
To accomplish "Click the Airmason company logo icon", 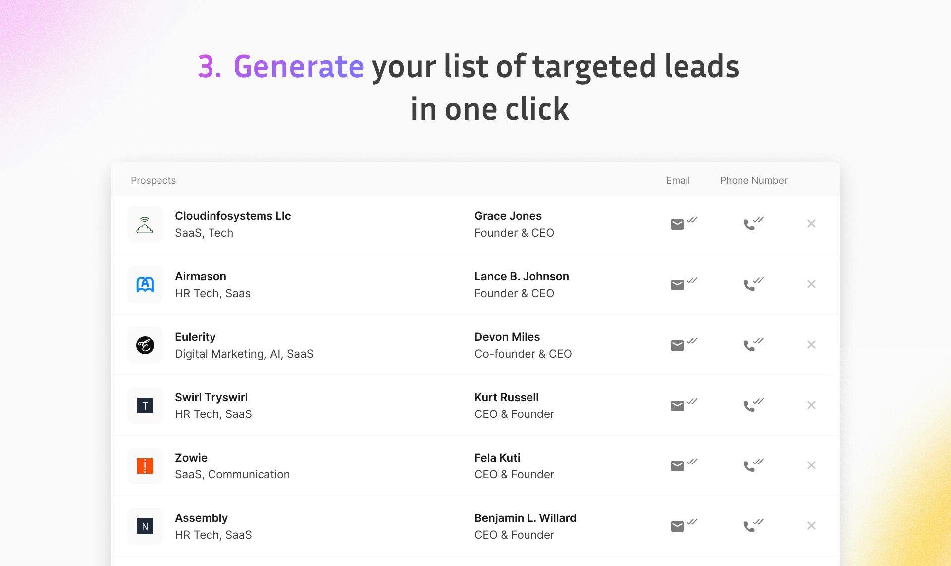I will pyautogui.click(x=145, y=285).
